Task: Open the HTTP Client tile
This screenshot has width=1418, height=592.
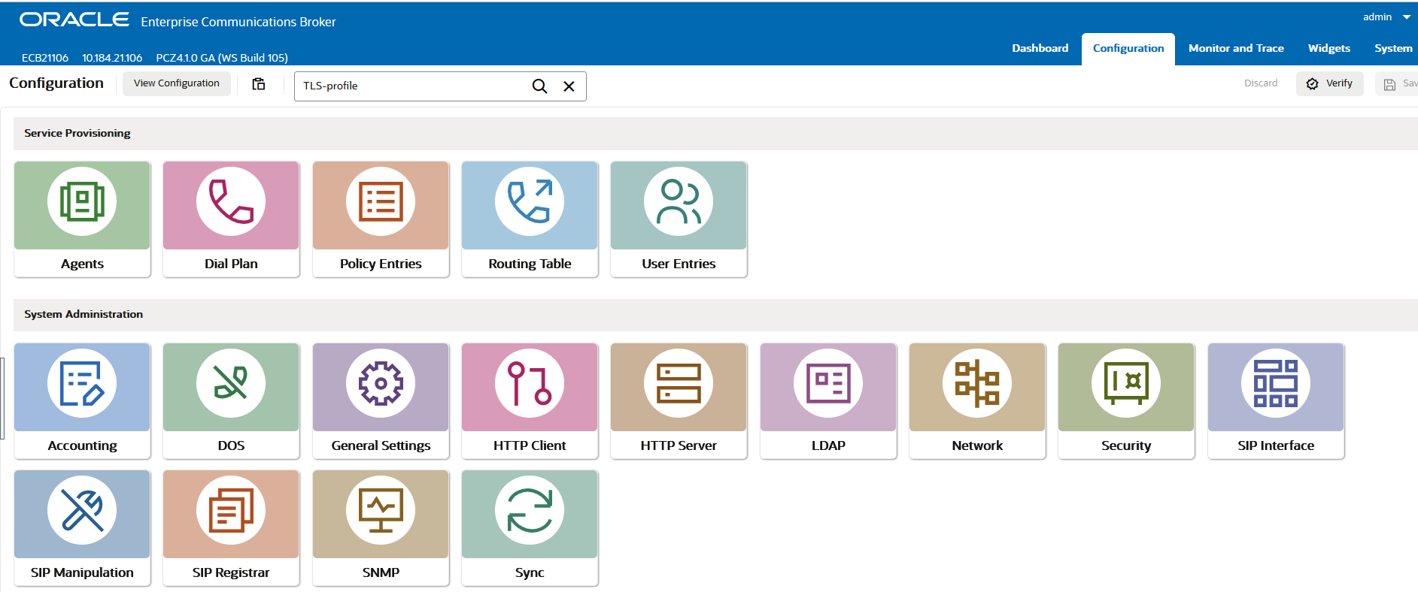Action: click(530, 401)
